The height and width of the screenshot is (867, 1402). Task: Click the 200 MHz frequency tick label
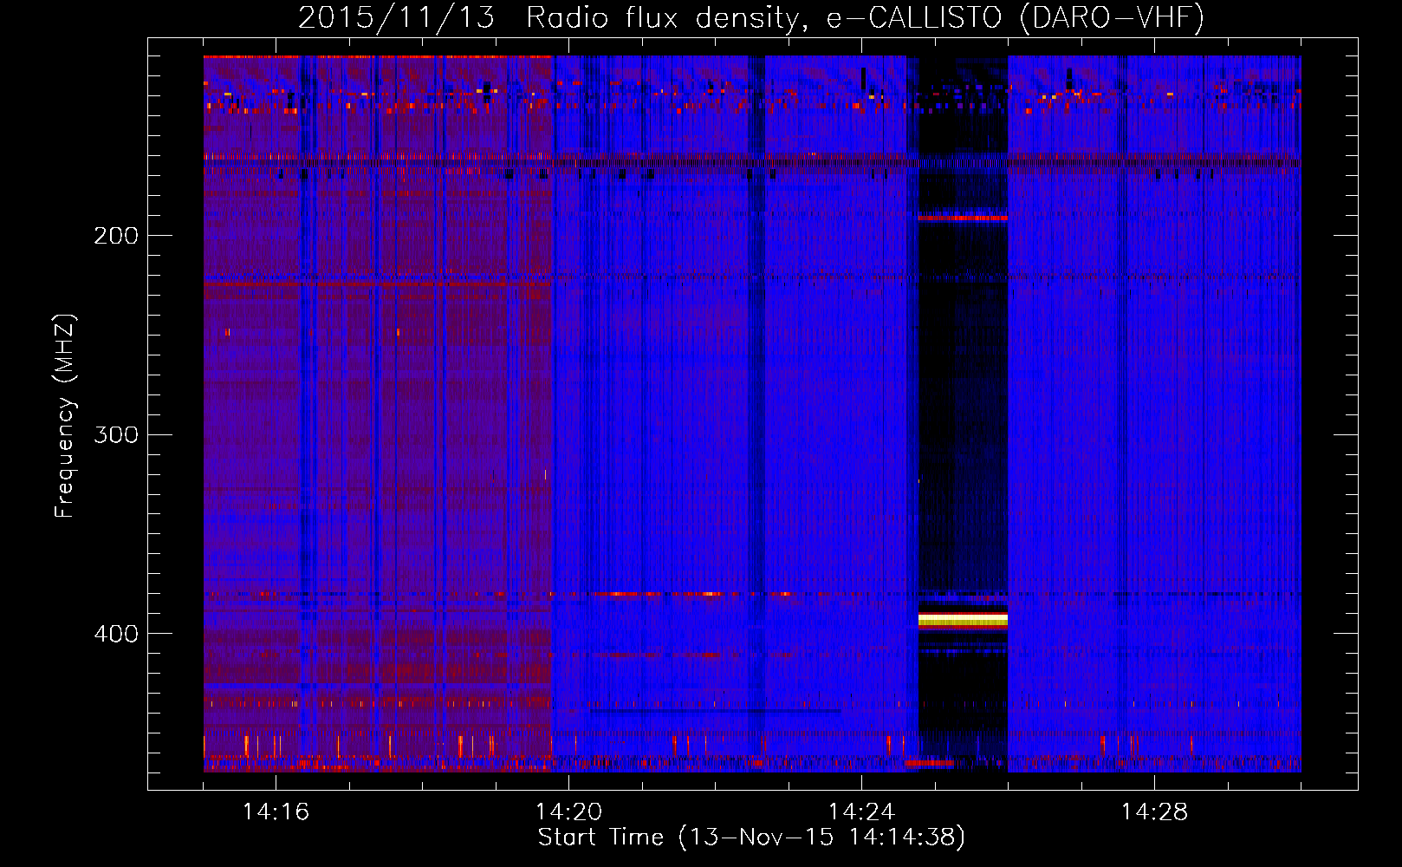click(x=116, y=235)
